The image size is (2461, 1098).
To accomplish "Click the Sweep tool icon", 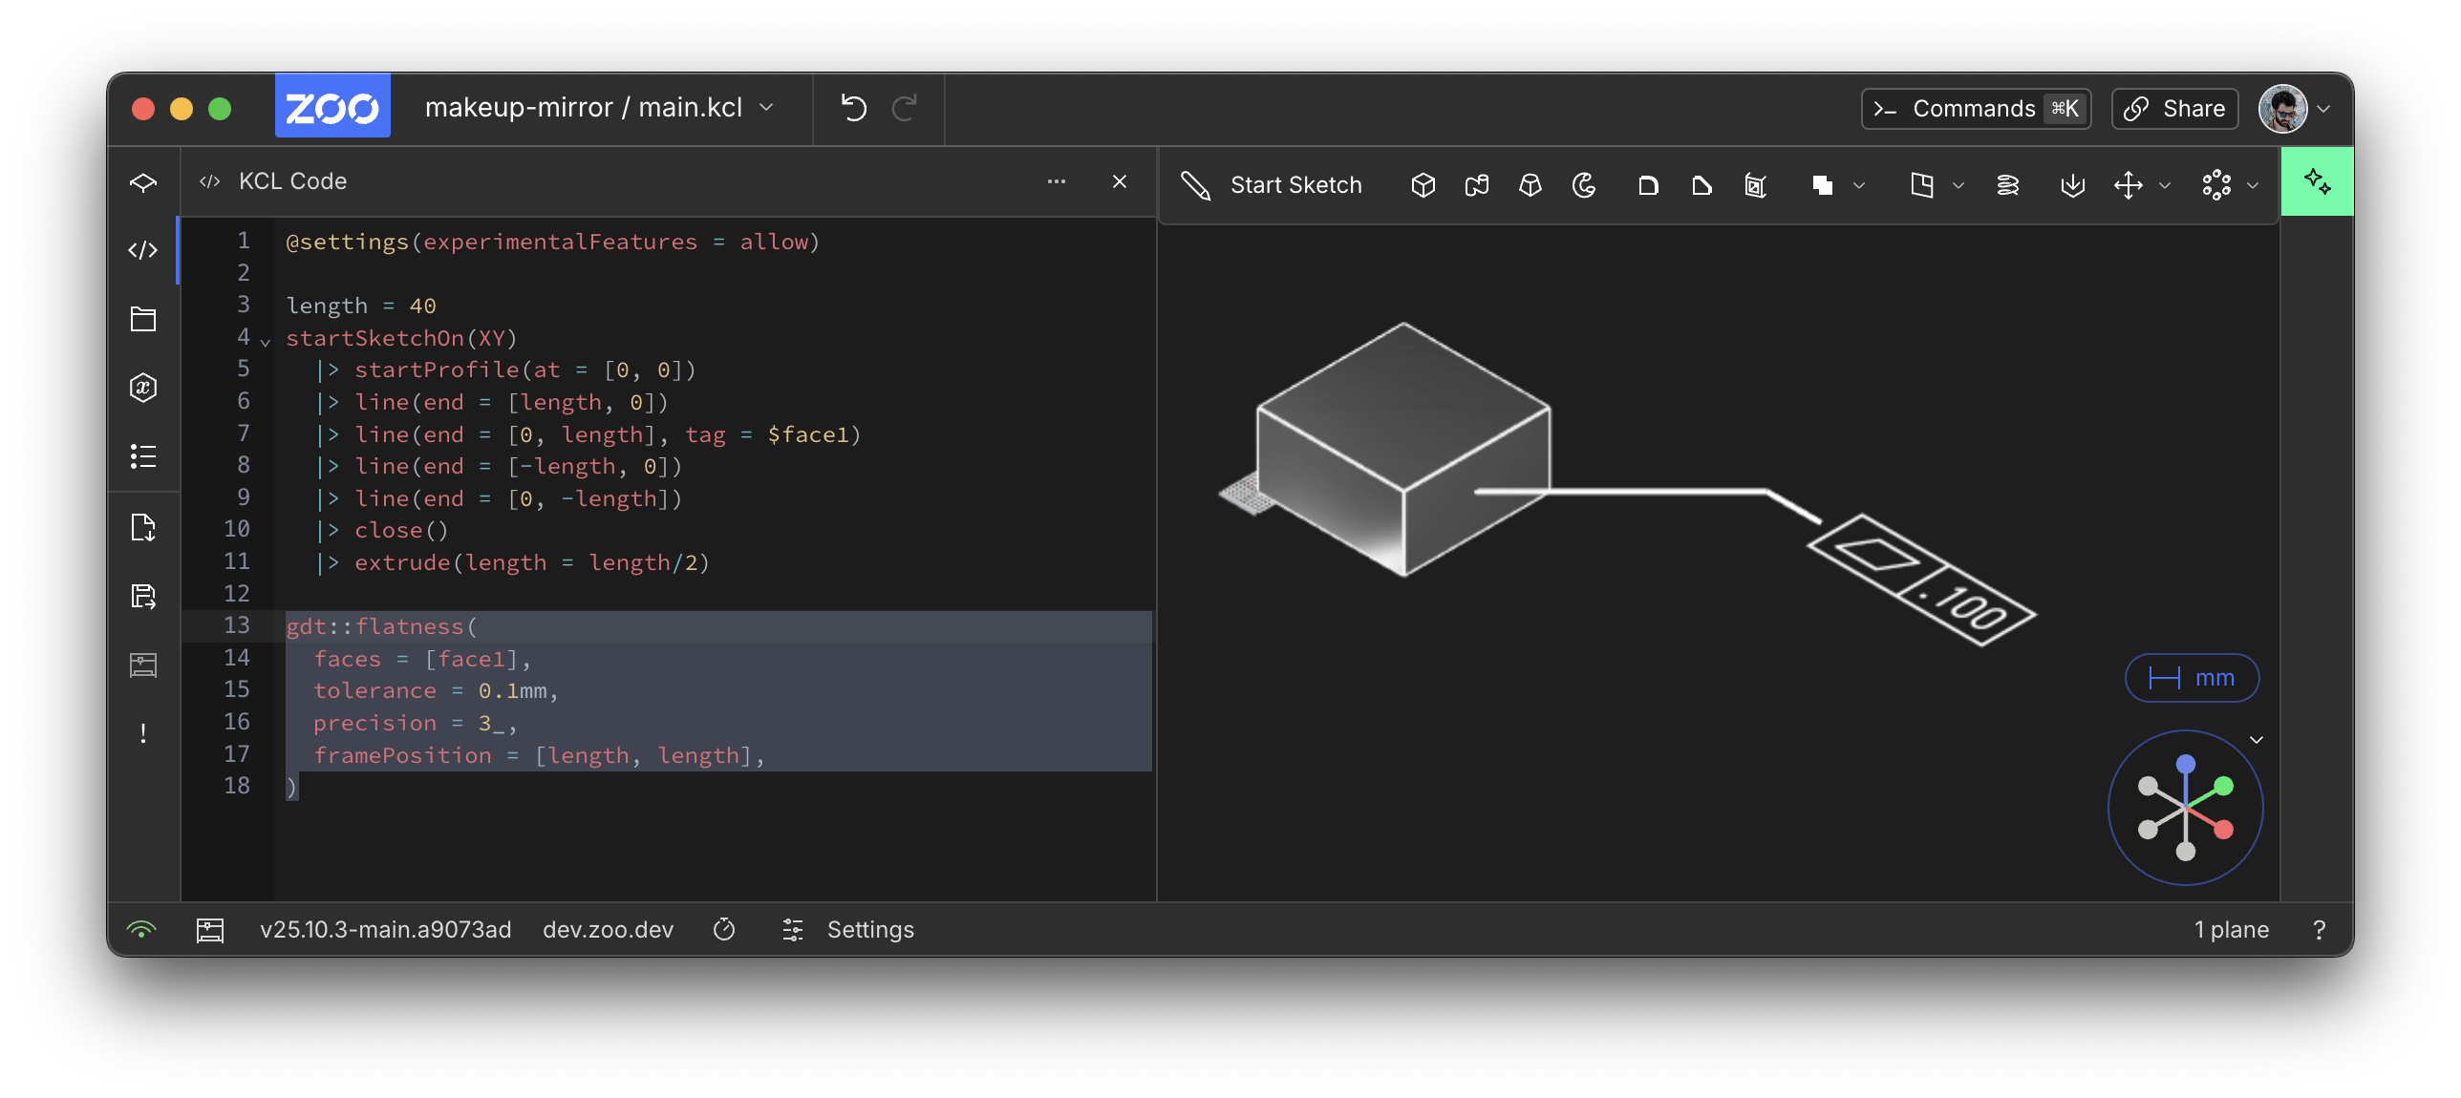I will (x=1476, y=185).
